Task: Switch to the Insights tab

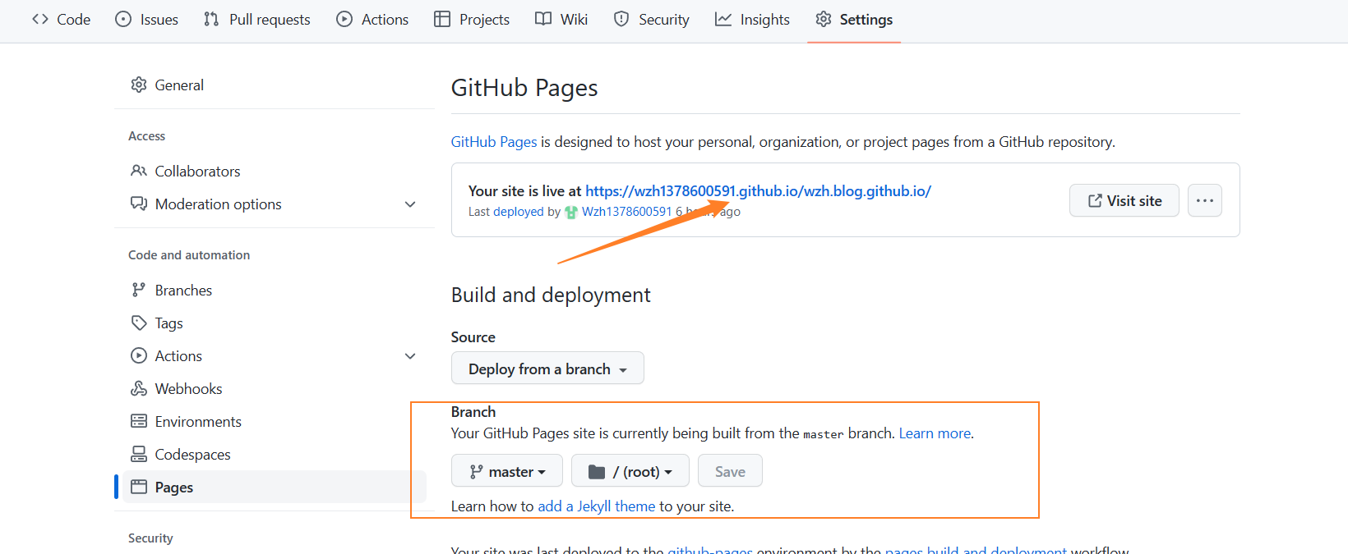Action: coord(752,20)
